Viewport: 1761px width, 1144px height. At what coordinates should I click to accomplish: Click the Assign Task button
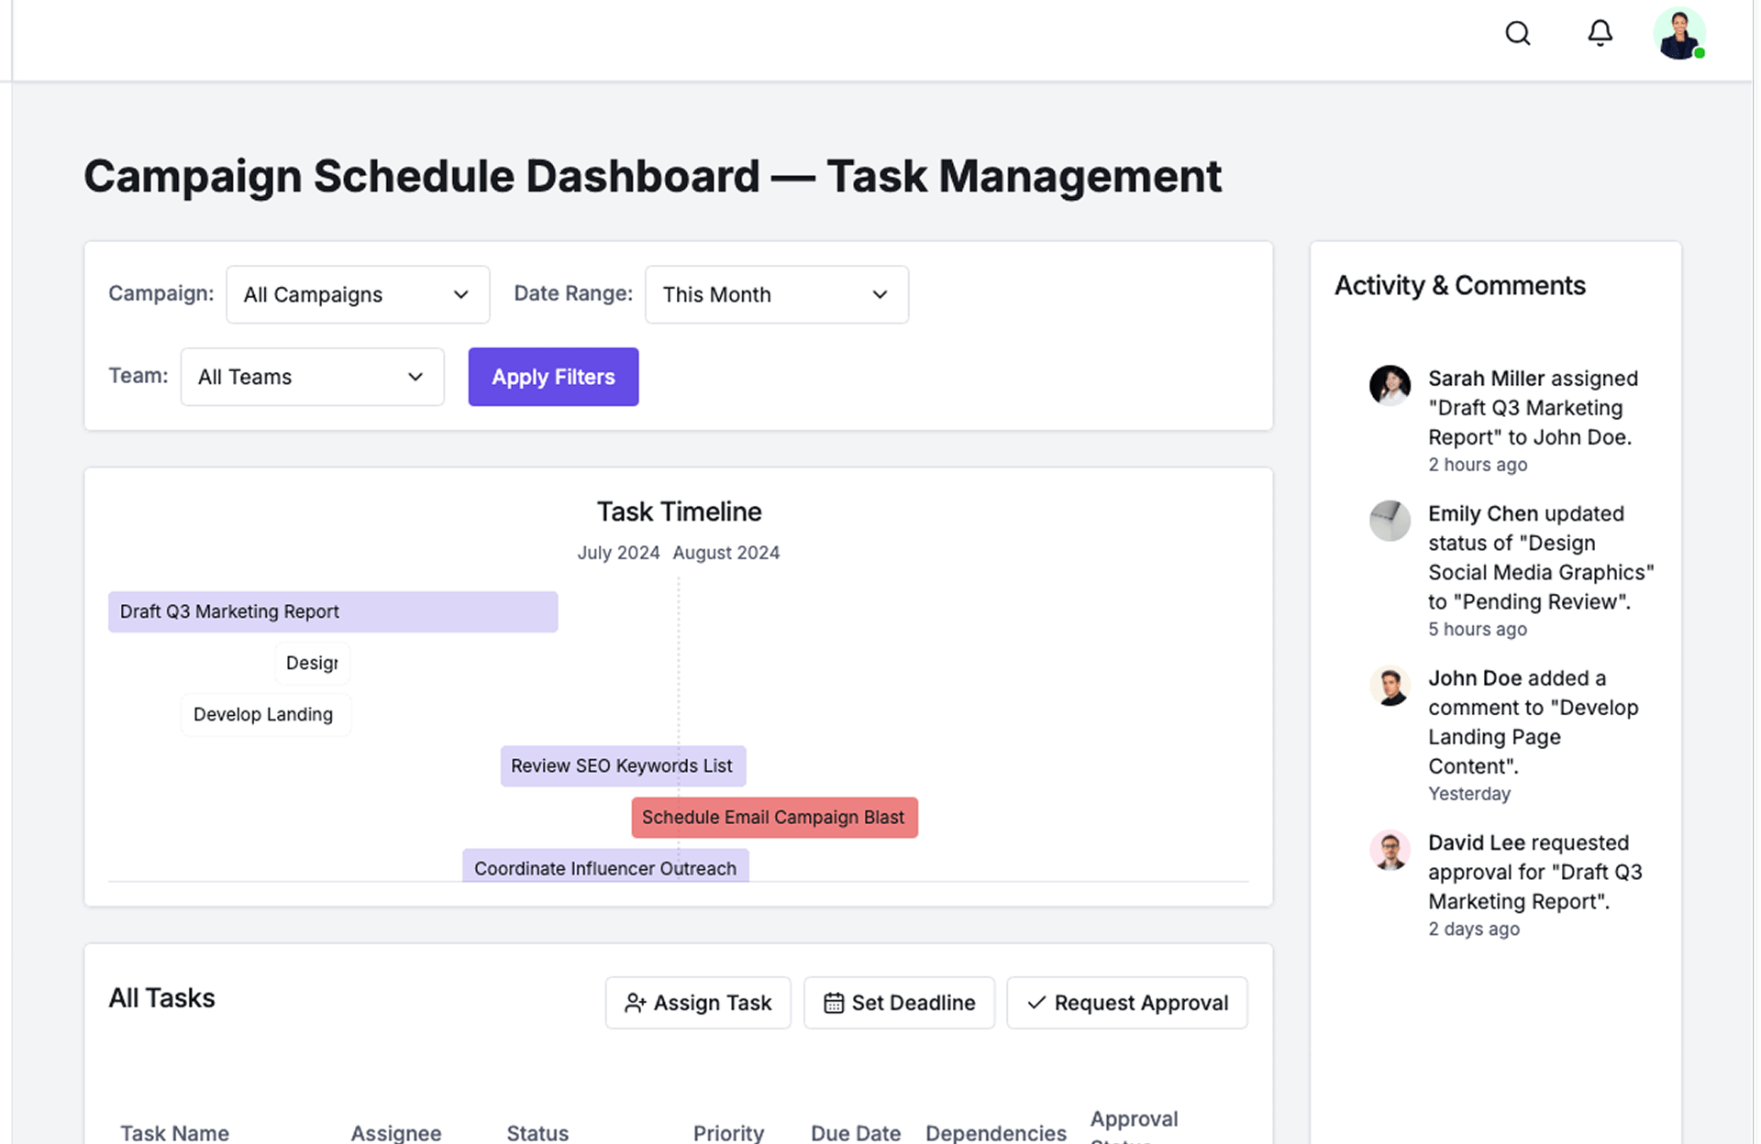(698, 1003)
